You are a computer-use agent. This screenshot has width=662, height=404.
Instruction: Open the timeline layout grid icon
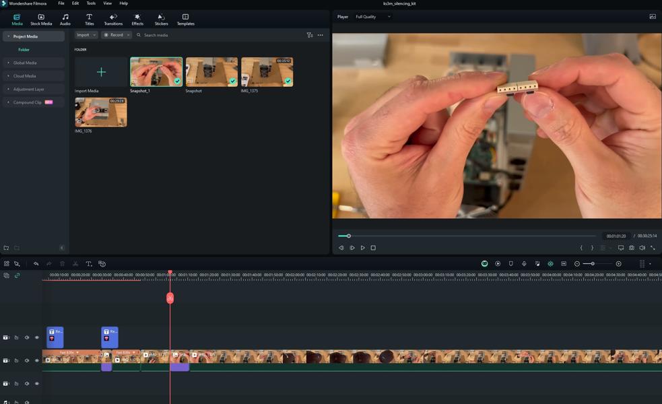pos(6,264)
